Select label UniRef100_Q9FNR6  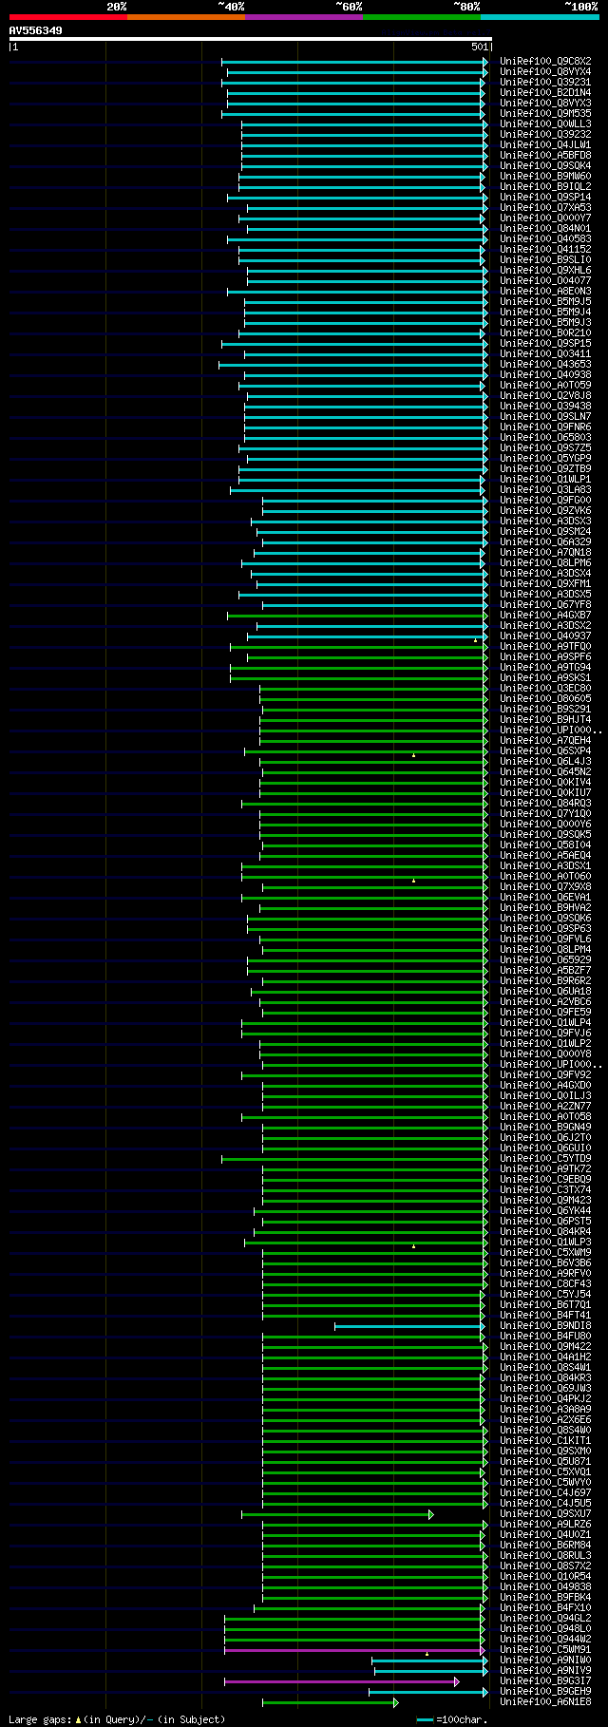545,427
